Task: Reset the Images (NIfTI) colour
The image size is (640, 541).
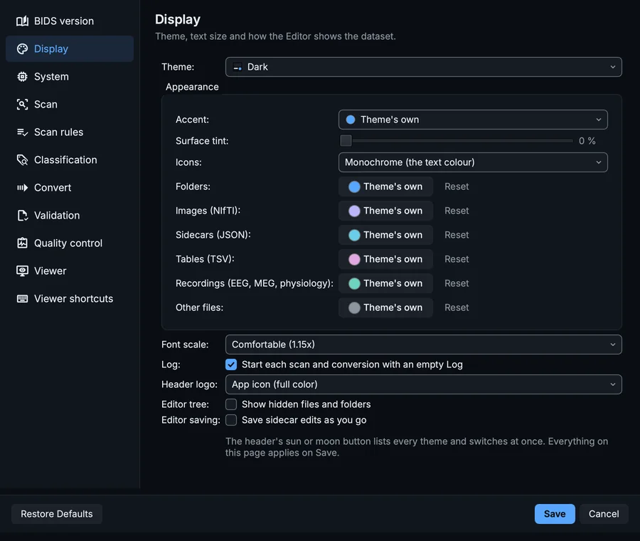Action: 457,211
